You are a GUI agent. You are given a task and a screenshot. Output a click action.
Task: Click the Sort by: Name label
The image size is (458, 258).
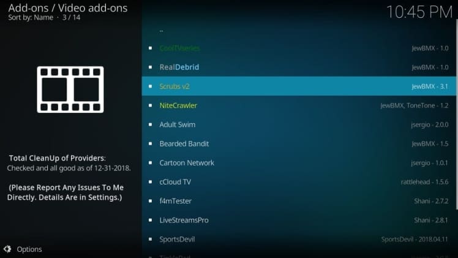click(31, 17)
